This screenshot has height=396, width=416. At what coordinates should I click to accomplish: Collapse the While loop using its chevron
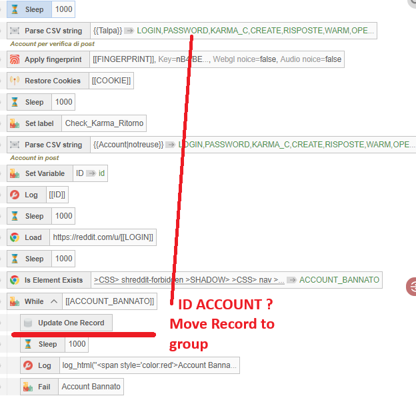(54, 301)
